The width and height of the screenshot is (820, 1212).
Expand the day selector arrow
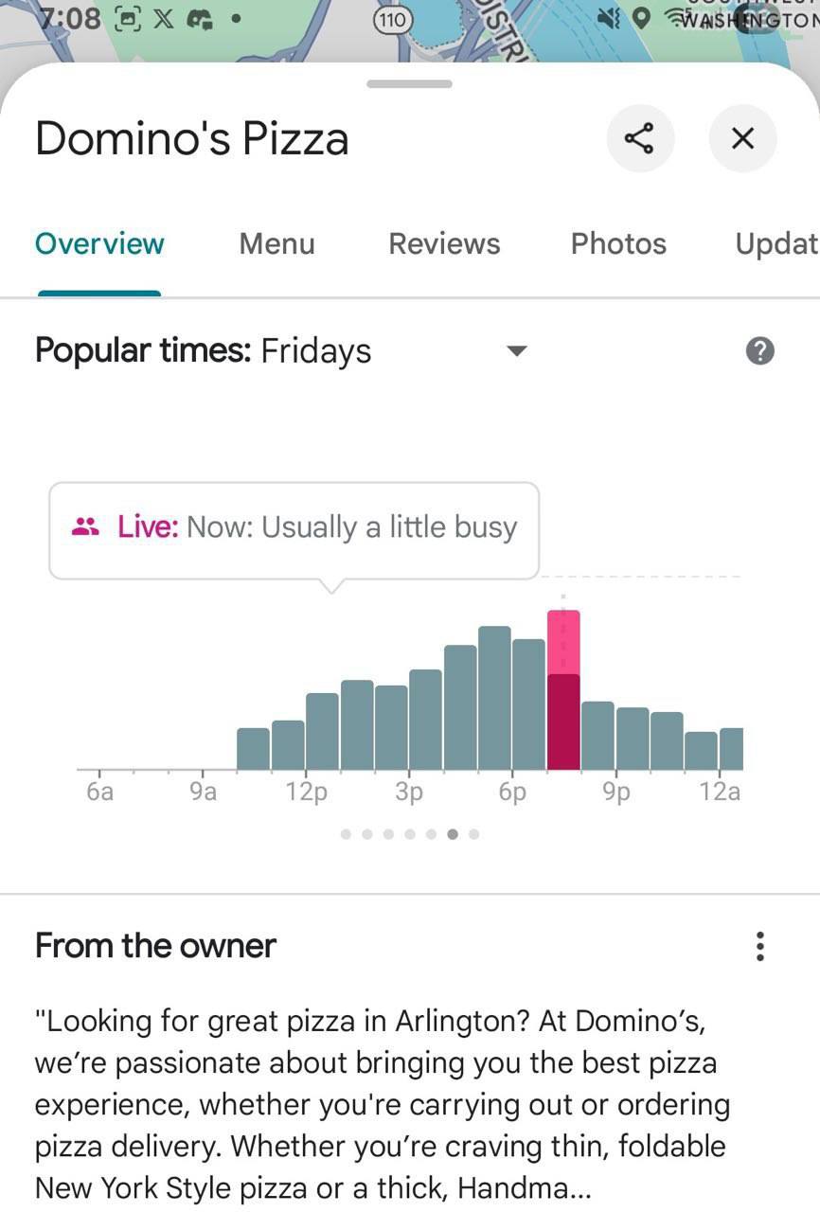516,351
